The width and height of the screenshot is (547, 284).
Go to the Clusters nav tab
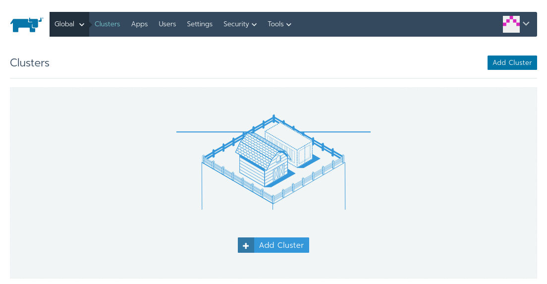point(107,24)
